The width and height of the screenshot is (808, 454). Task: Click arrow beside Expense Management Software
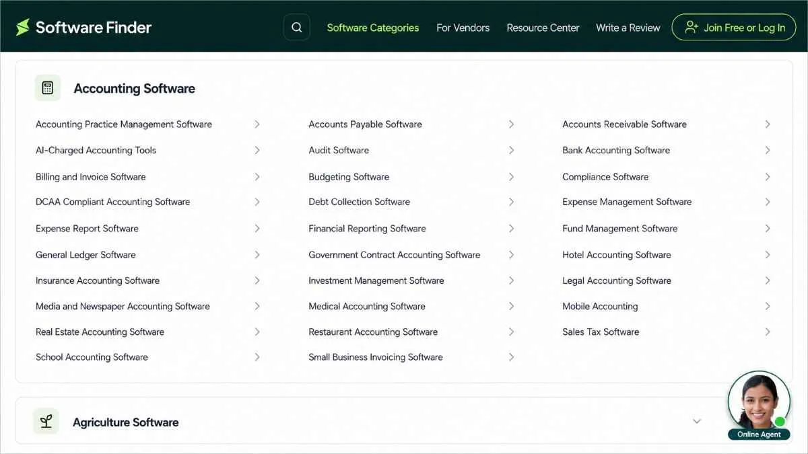pyautogui.click(x=768, y=202)
